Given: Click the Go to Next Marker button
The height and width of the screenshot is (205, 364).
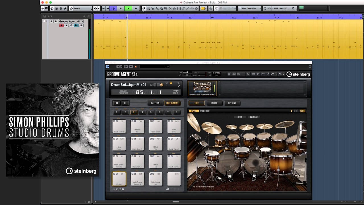Looking at the screenshot, I should tap(107, 9).
